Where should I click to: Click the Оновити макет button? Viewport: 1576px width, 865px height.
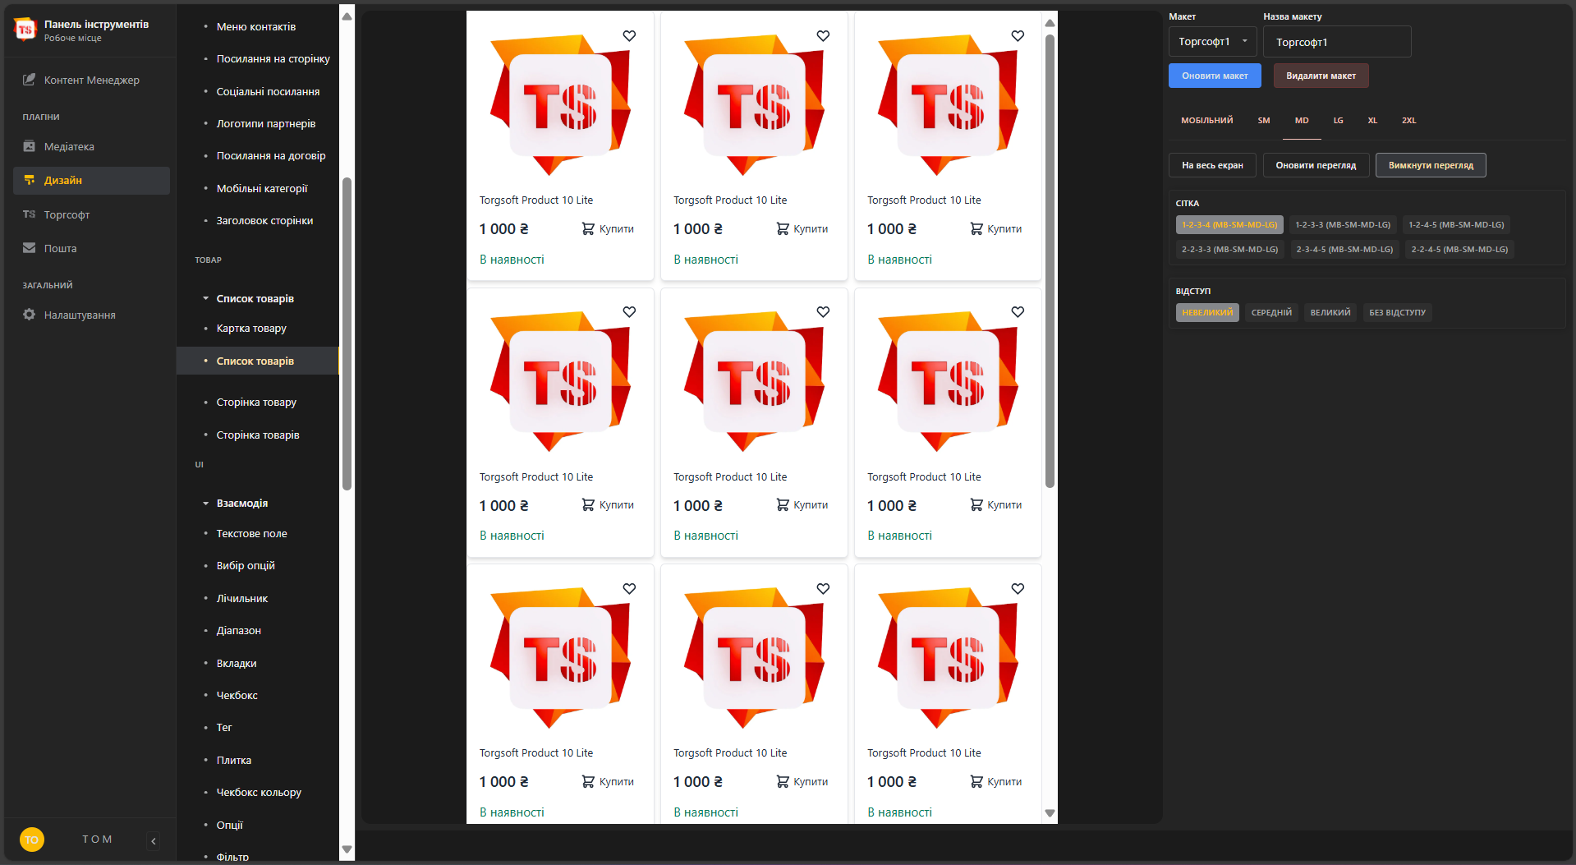pyautogui.click(x=1215, y=76)
